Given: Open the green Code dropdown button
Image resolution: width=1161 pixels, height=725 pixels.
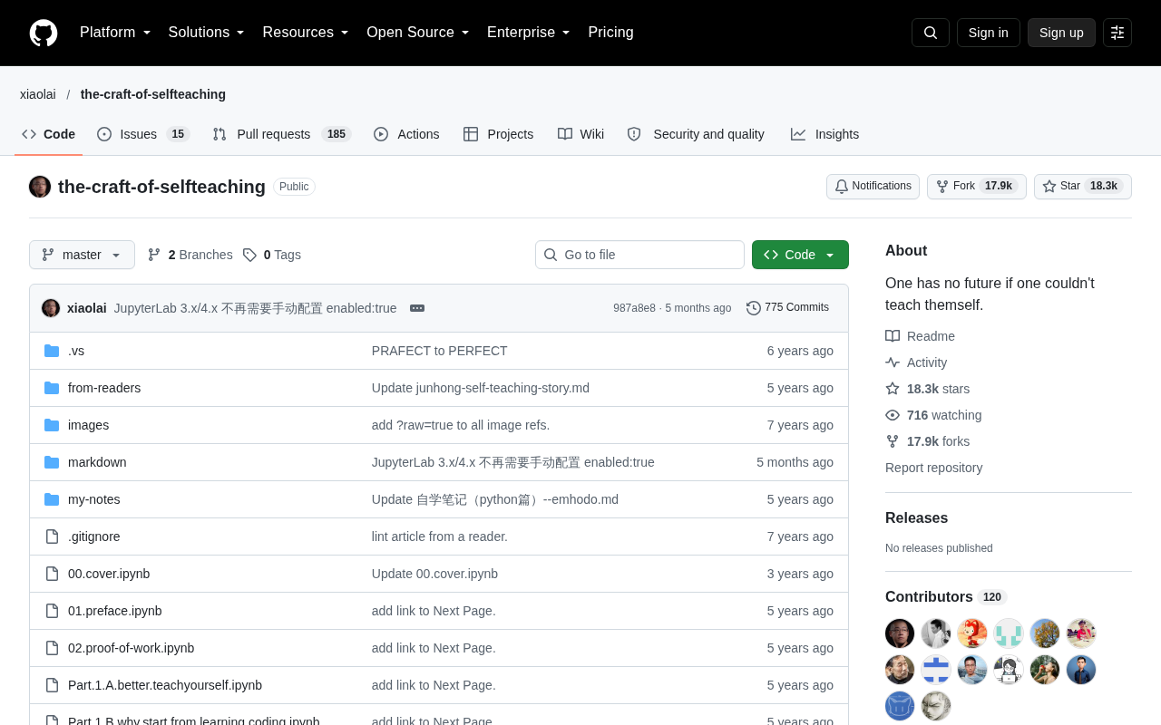Looking at the screenshot, I should (x=800, y=255).
